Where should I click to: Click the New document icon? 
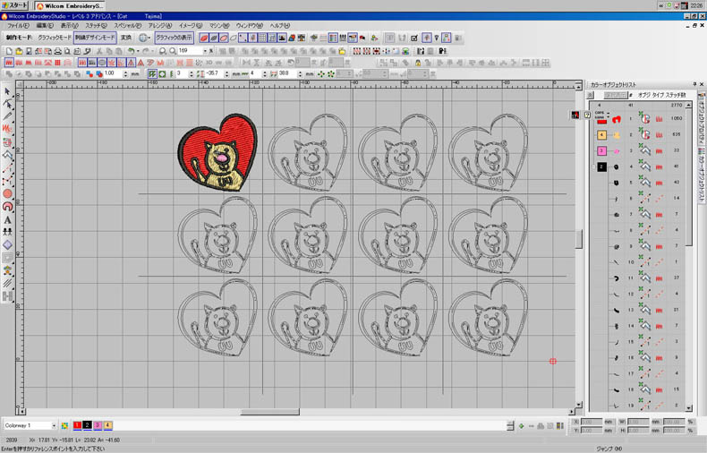coord(9,51)
